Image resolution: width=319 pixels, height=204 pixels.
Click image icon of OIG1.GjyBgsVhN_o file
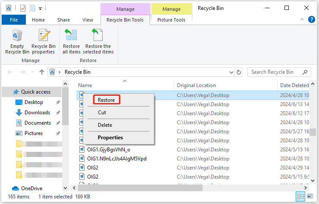pos(81,149)
